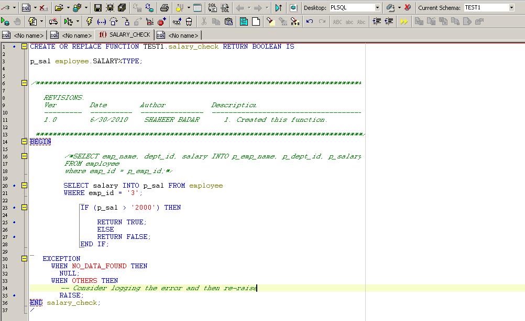Image resolution: width=525 pixels, height=321 pixels.
Task: Compile with the lightning bolt icon
Action: (x=89, y=21)
